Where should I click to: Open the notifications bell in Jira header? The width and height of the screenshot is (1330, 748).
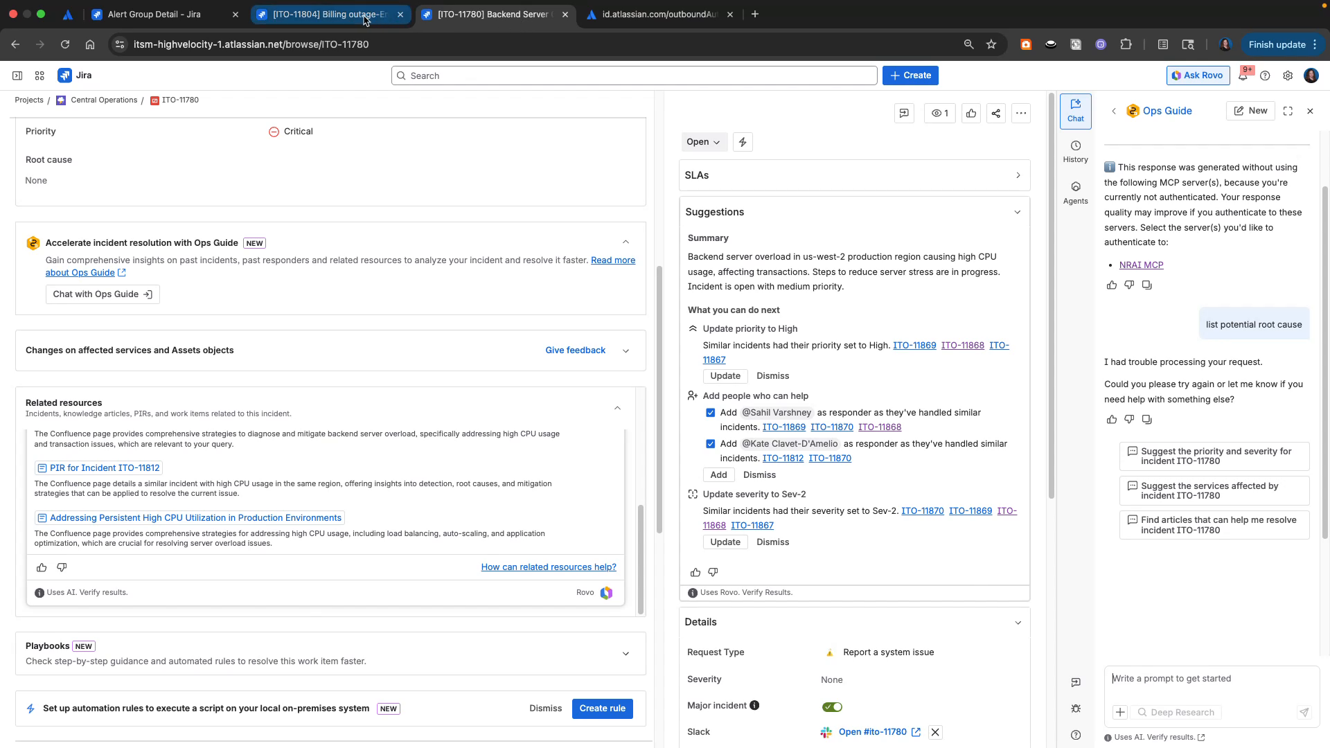coord(1243,75)
